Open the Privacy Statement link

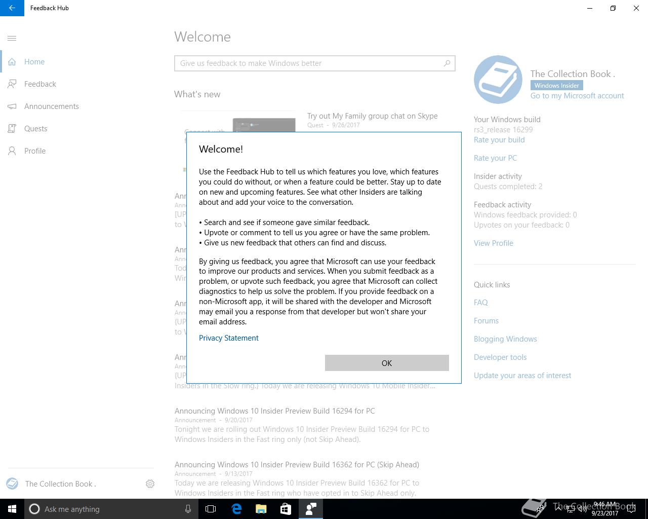point(229,338)
